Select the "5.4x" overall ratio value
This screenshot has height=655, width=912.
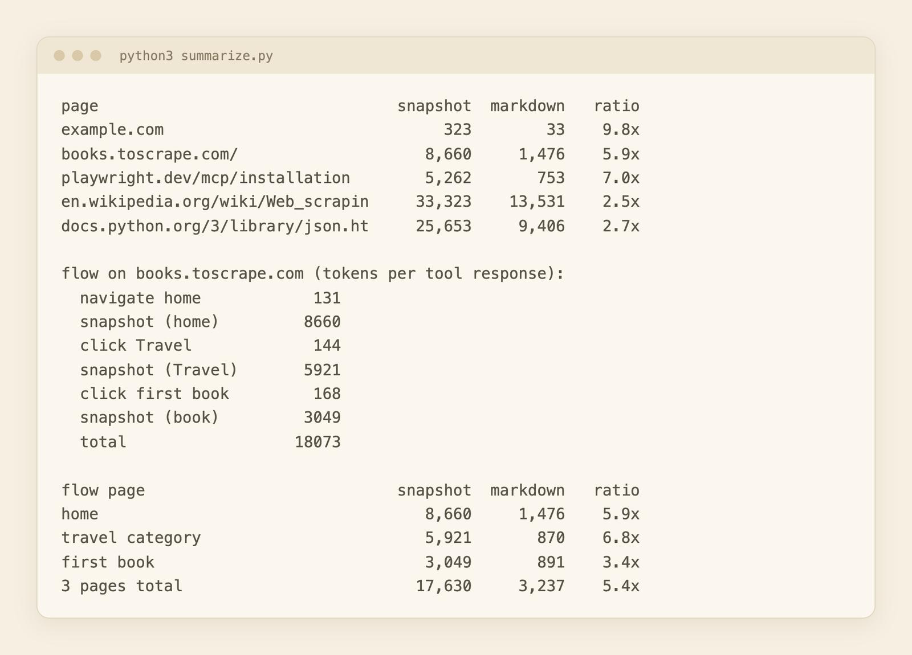pyautogui.click(x=621, y=586)
